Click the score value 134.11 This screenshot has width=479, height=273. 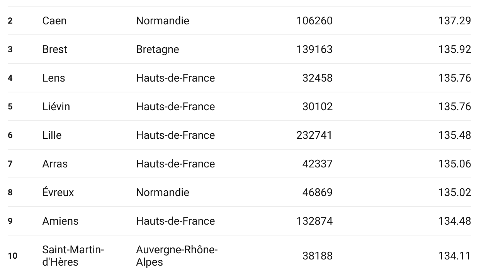coord(455,256)
